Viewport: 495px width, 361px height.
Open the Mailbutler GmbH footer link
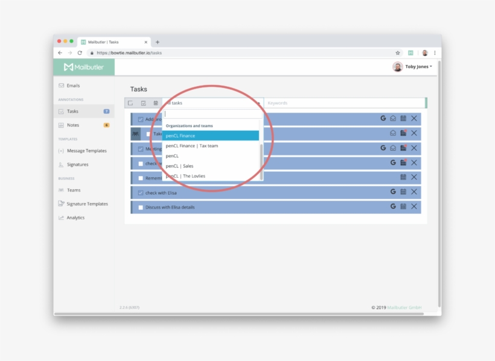click(404, 307)
